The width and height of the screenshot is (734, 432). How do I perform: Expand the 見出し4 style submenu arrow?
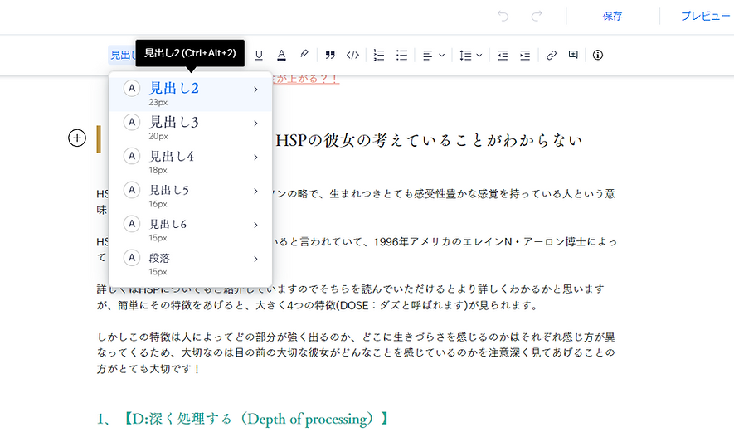click(255, 158)
